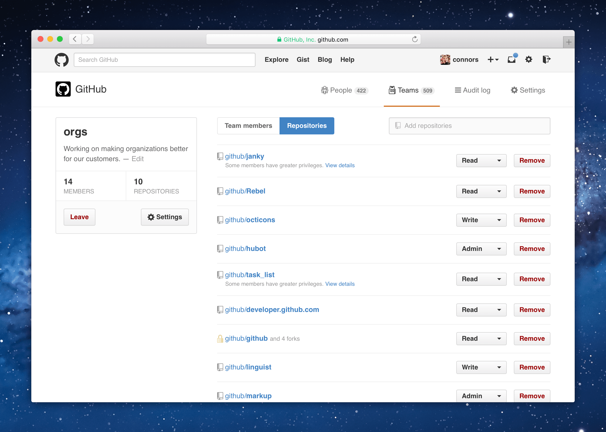Click the People group icon in org navigation
This screenshot has width=606, height=432.
(x=324, y=90)
